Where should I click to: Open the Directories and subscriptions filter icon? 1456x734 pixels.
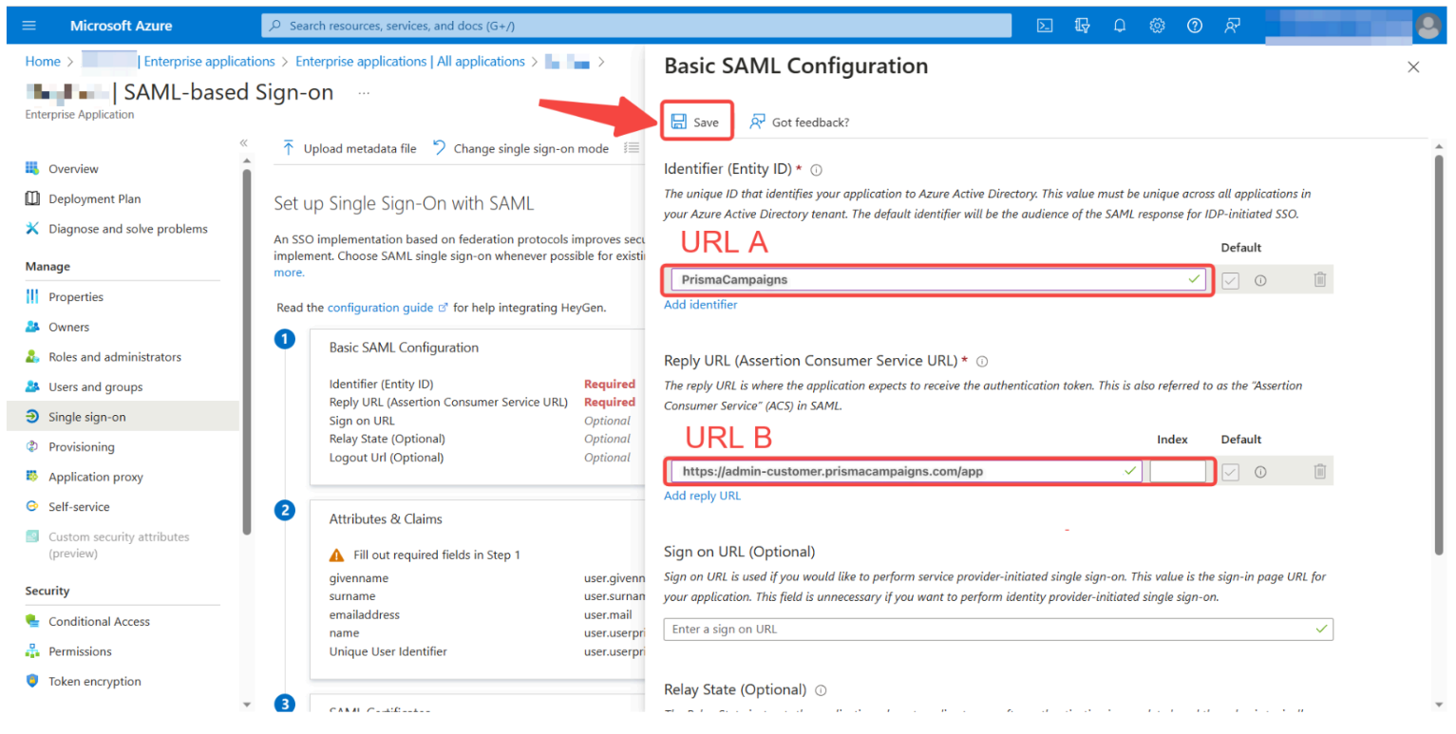pyautogui.click(x=1082, y=26)
